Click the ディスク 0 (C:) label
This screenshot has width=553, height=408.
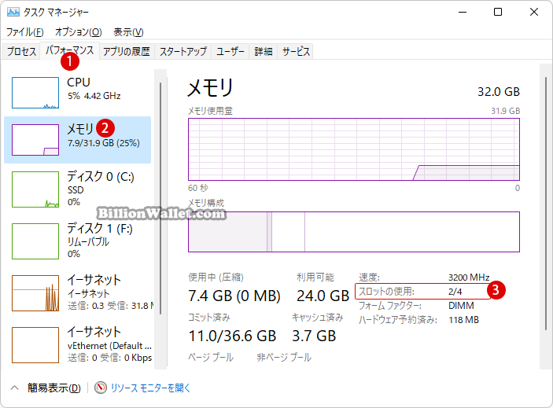click(x=101, y=176)
